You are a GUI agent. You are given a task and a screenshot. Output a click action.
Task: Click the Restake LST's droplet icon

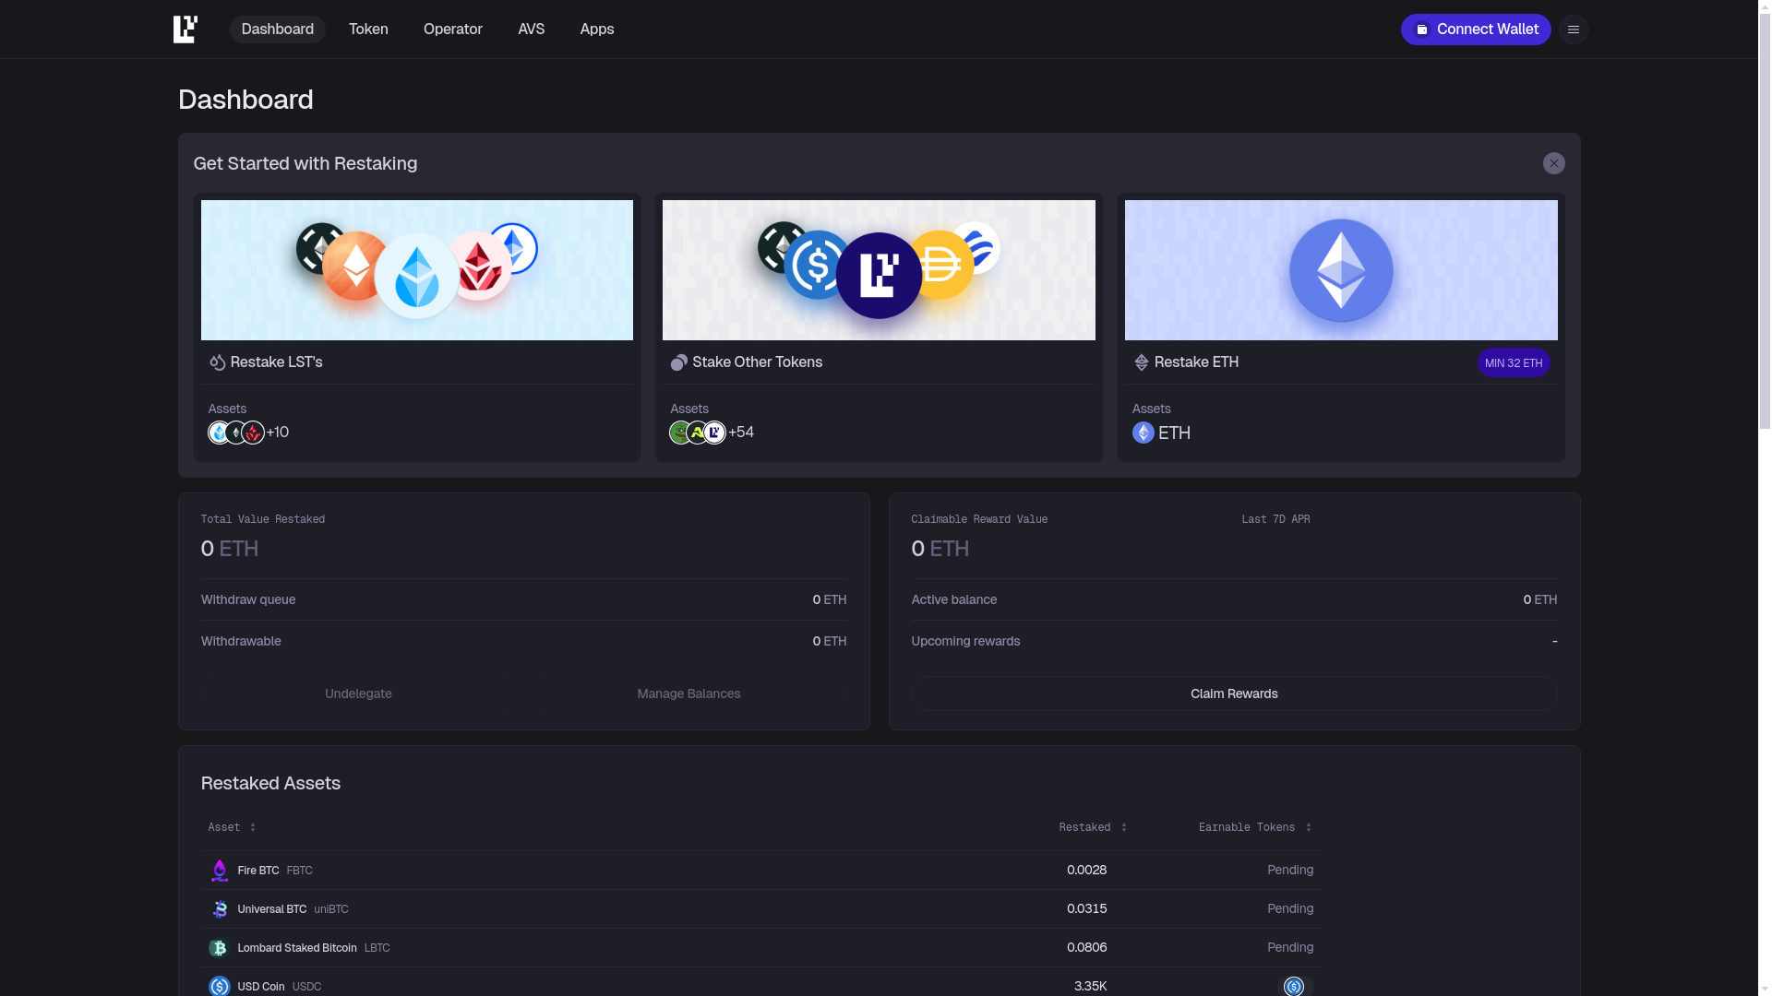pos(218,362)
